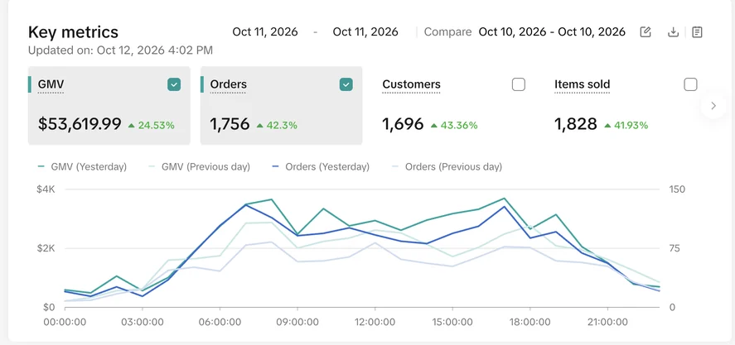
Task: Toggle Orders (Yesterday) legend series
Action: click(x=321, y=166)
